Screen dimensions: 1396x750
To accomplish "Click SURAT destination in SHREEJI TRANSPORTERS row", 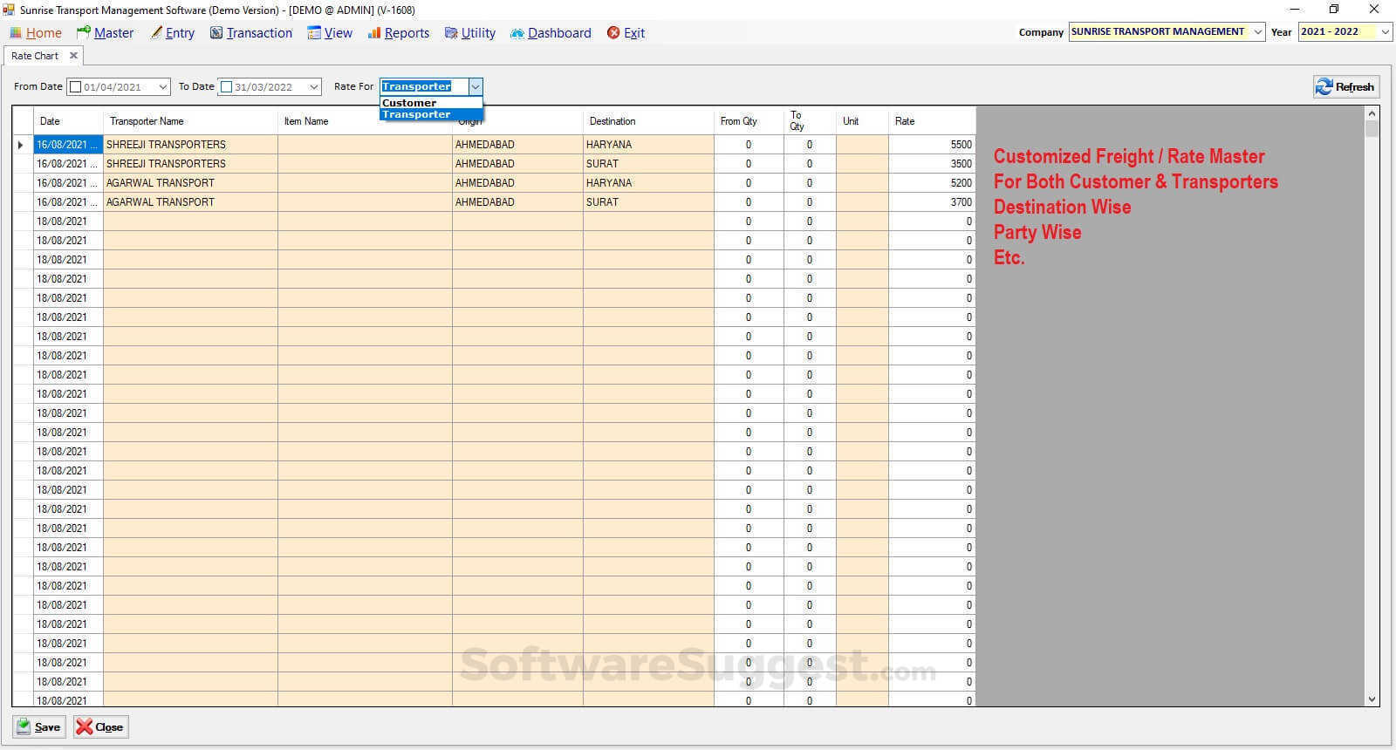I will pos(648,164).
